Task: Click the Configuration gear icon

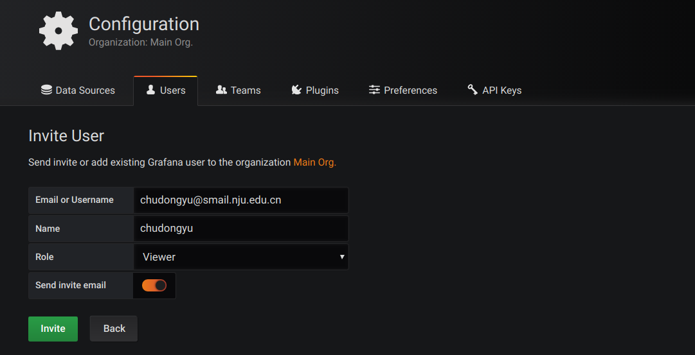Action: click(x=58, y=31)
